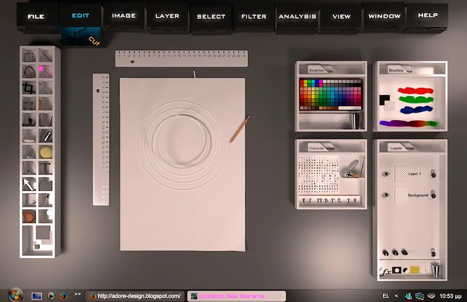Open the View menu
The height and width of the screenshot is (302, 467).
click(x=341, y=17)
